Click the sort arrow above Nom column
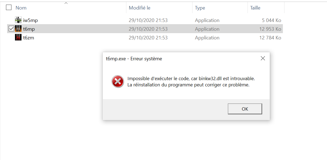Image resolution: width=327 pixels, height=160 pixels. [x=66, y=3]
